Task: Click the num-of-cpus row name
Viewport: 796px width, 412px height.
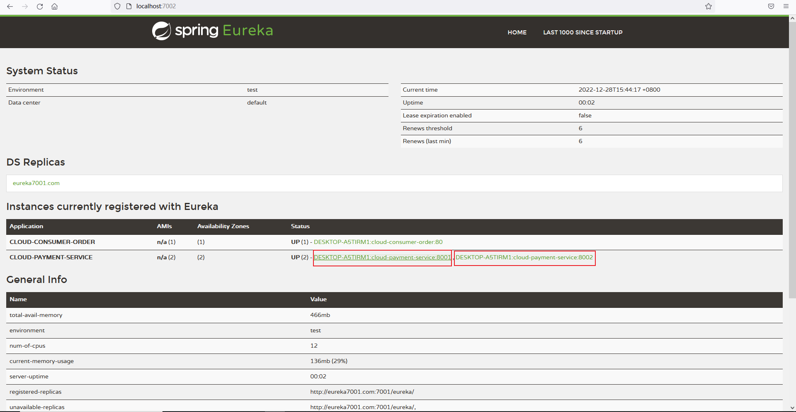Action: (27, 346)
